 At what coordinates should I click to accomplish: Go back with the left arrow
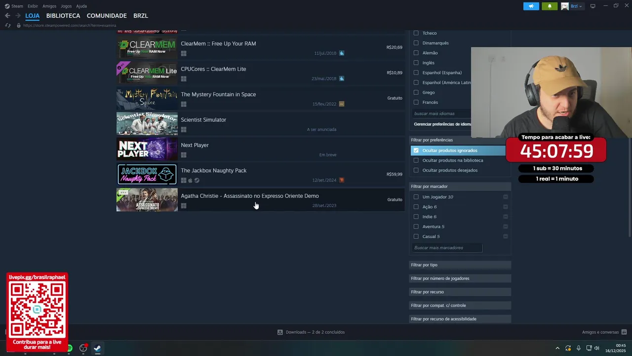7,16
